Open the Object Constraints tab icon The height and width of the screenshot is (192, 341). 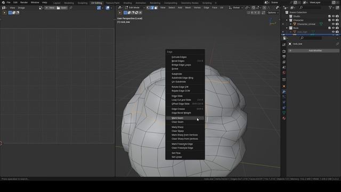(x=284, y=108)
